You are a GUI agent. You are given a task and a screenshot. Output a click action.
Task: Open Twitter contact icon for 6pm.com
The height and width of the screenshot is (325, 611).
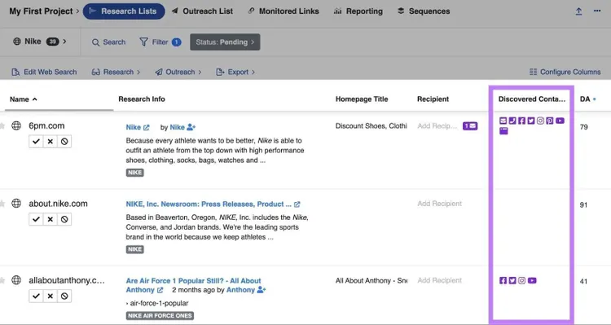531,121
